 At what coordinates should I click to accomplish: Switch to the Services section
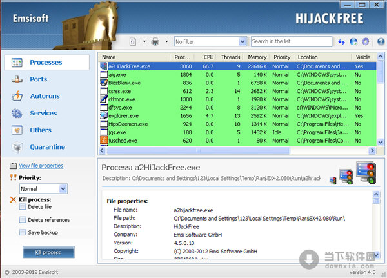click(x=43, y=113)
